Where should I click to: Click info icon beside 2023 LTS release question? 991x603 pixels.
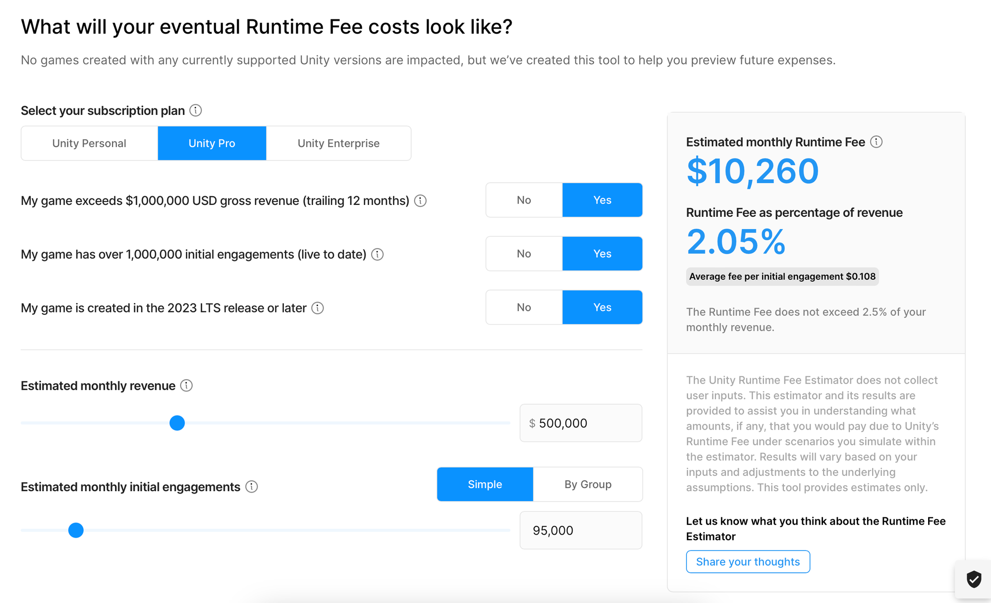tap(318, 308)
